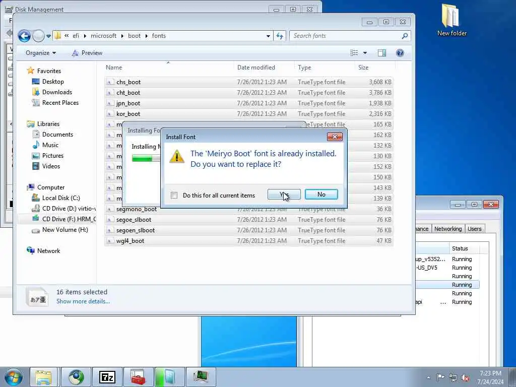Open Recent Places in the sidebar
The height and width of the screenshot is (387, 516).
pos(60,103)
